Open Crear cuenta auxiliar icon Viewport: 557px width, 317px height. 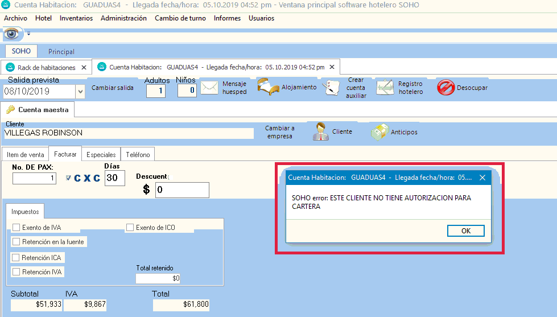330,88
